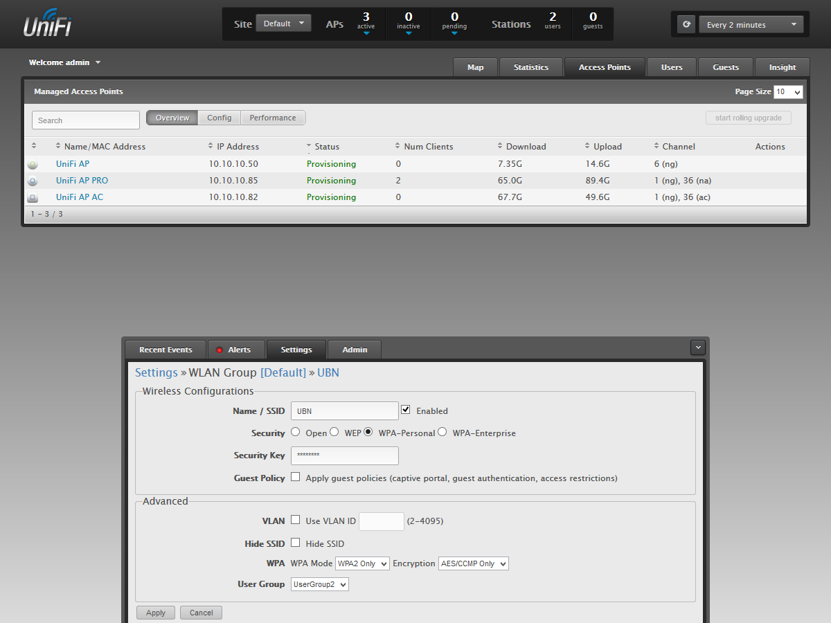This screenshot has height=623, width=831.
Task: Open the WPA Mode dropdown
Action: 362,563
